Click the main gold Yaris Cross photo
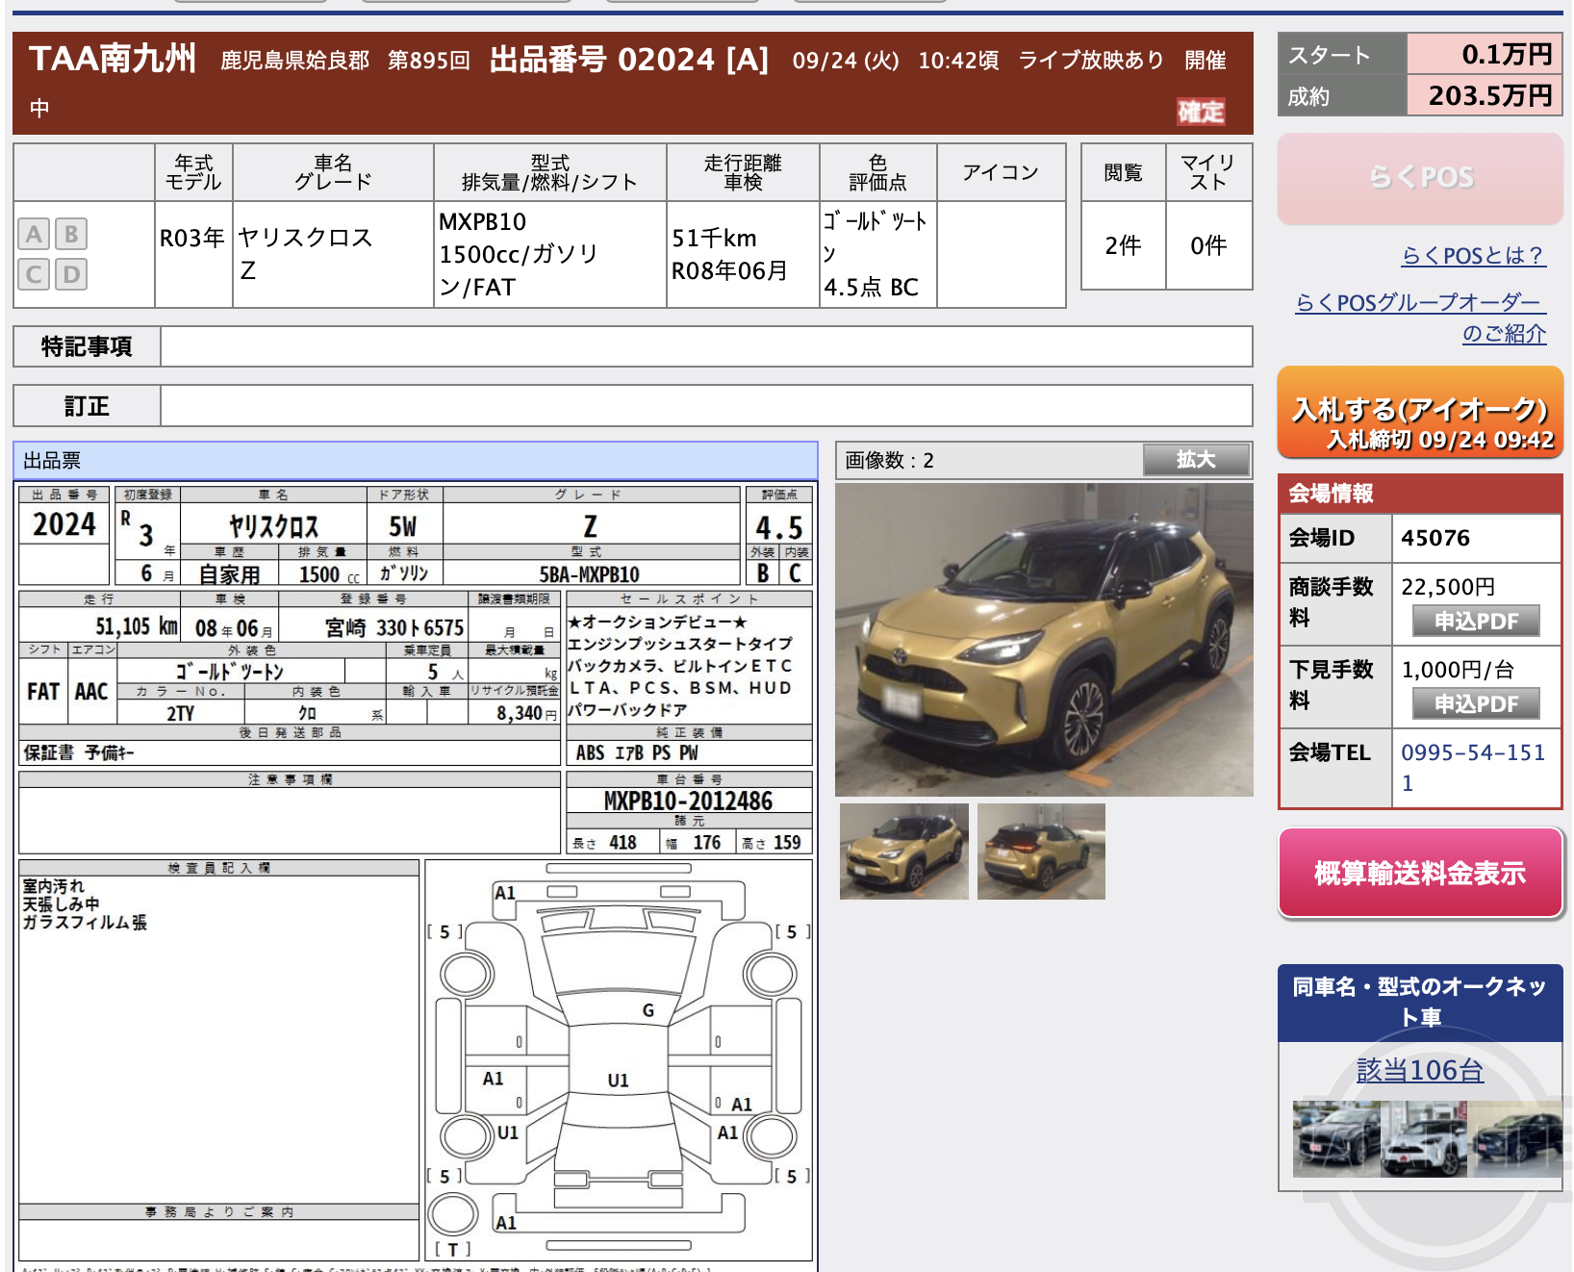The height and width of the screenshot is (1272, 1574). pyautogui.click(x=1044, y=635)
